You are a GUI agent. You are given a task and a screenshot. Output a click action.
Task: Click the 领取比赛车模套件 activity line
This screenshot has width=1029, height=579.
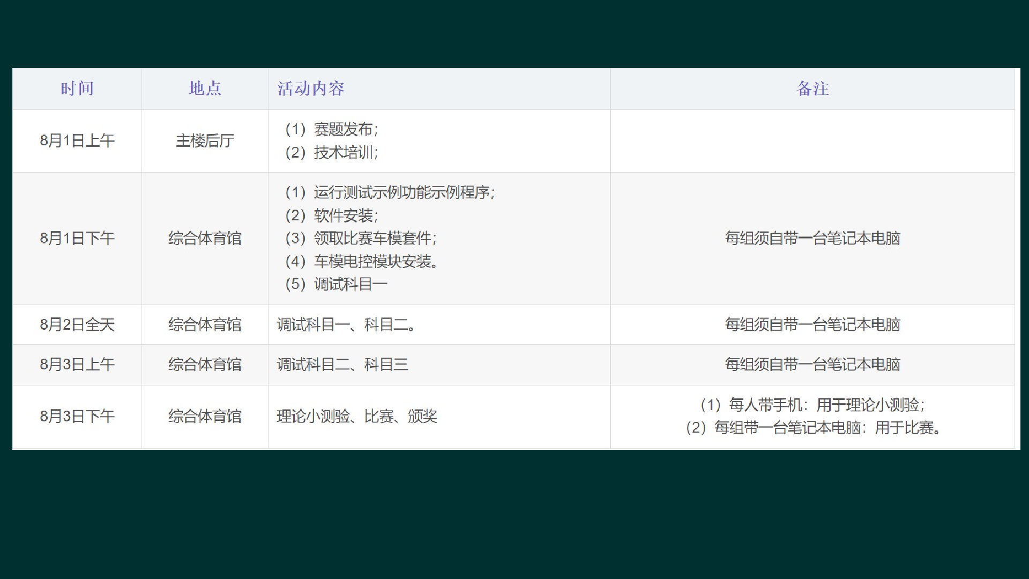pos(361,239)
